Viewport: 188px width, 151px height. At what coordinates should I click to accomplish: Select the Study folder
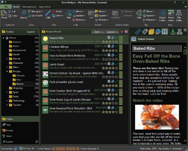click(x=16, y=96)
